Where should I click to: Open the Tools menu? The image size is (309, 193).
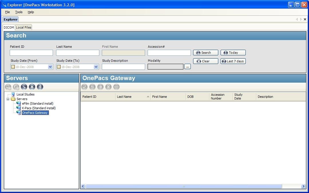[x=19, y=12]
